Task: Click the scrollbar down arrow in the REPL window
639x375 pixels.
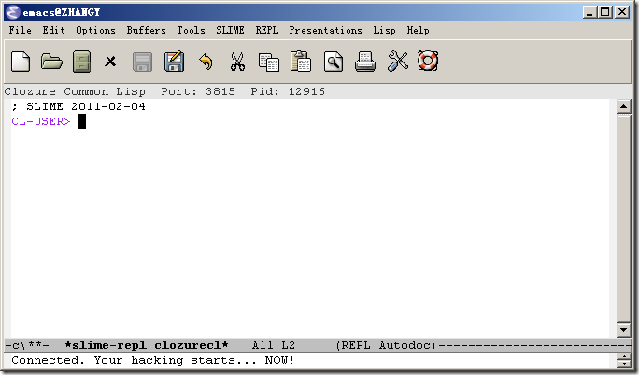Action: click(x=623, y=330)
